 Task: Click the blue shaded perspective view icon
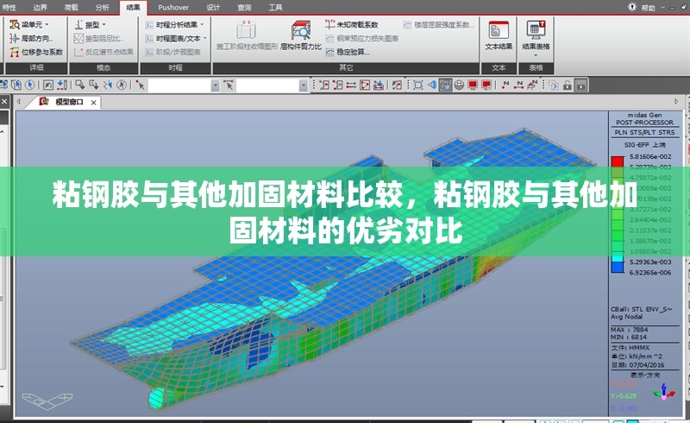432,85
